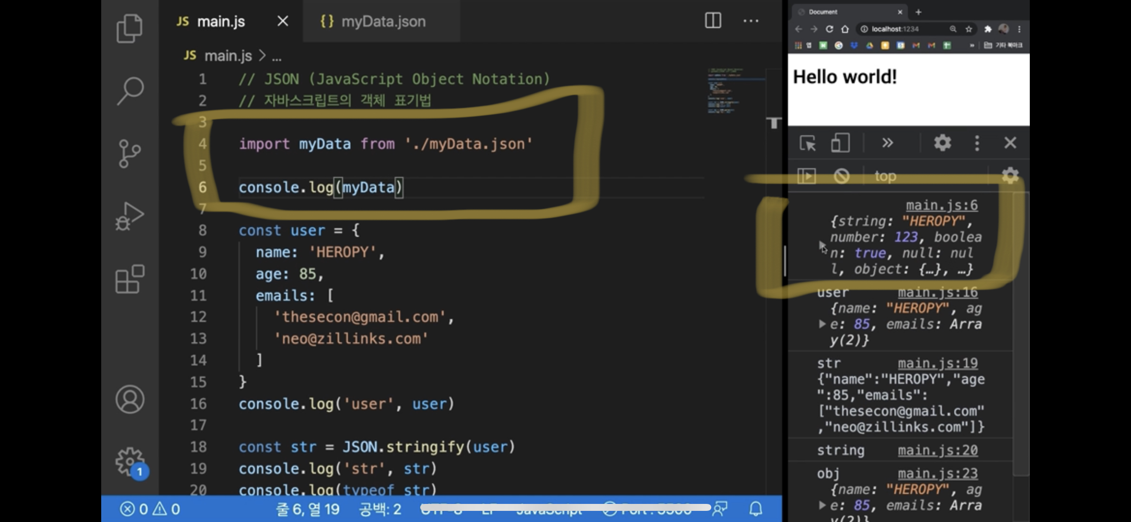The width and height of the screenshot is (1131, 522).
Task: Select the DevTools inspect element icon
Action: click(807, 143)
